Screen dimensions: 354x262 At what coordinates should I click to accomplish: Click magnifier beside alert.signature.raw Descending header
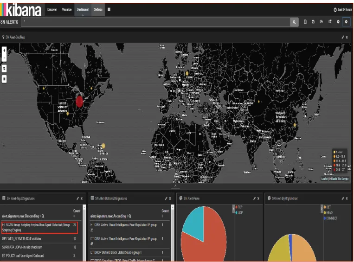[43, 216]
